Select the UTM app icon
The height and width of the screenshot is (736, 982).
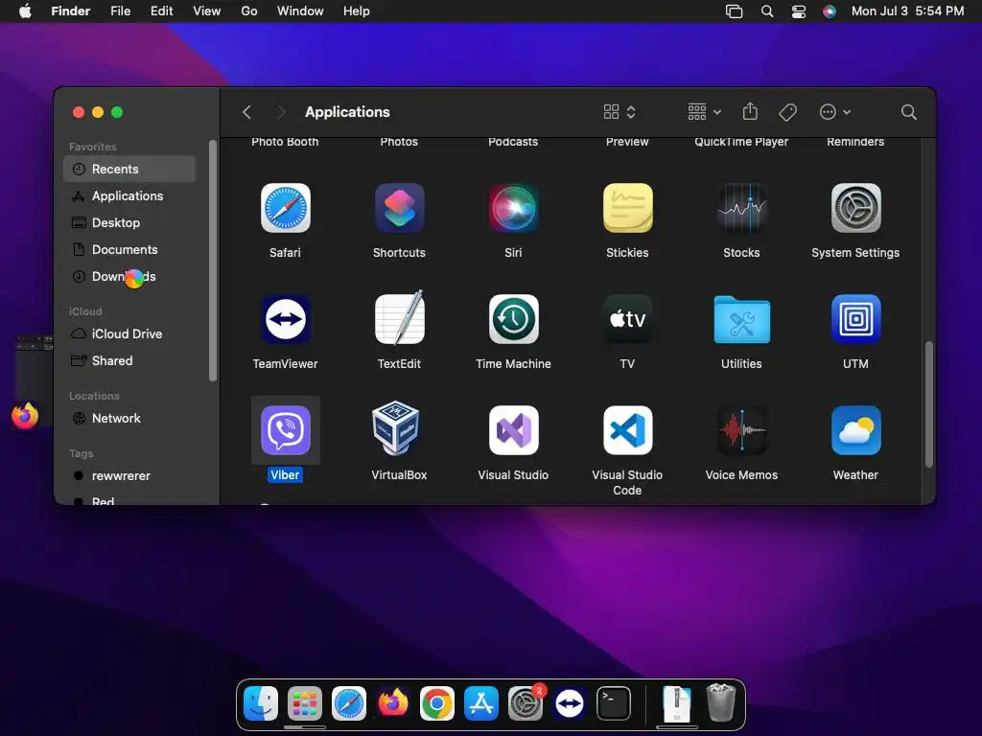pyautogui.click(x=855, y=319)
